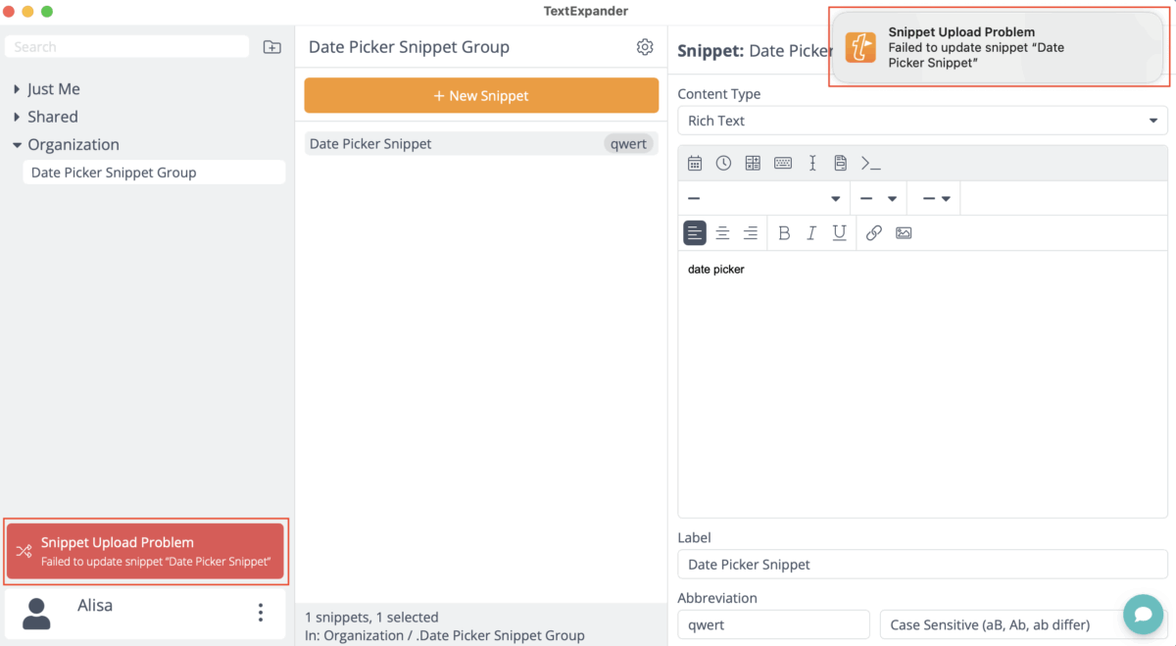The image size is (1176, 646).
Task: Click the keyboard key insert icon
Action: [783, 164]
